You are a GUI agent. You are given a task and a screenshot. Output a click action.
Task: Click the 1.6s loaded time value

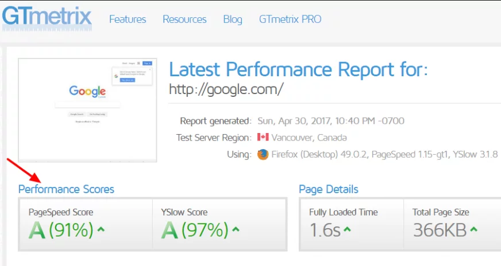[325, 230]
